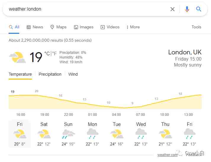211x162 pixels.
Task: Clear the search box with X icon
Action: 172,9
